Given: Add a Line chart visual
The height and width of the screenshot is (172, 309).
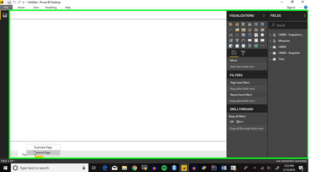Looking at the screenshot, I should [231, 30].
